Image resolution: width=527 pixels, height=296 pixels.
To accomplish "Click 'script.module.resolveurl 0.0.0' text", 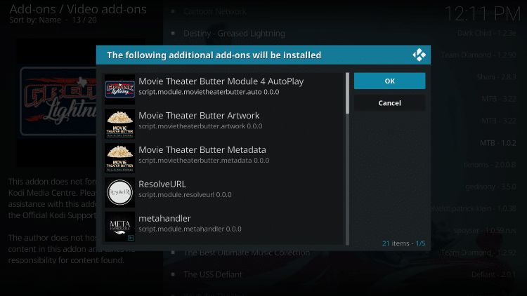I will pyautogui.click(x=185, y=195).
